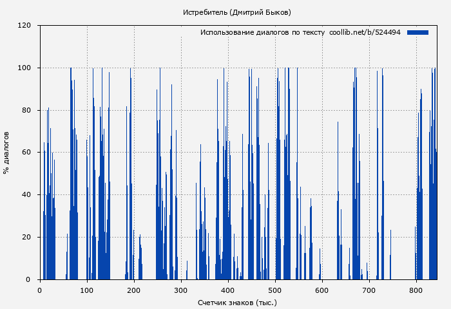Select the 100 tick on the y-axis
Image resolution: width=451 pixels, height=309 pixels.
pos(24,68)
